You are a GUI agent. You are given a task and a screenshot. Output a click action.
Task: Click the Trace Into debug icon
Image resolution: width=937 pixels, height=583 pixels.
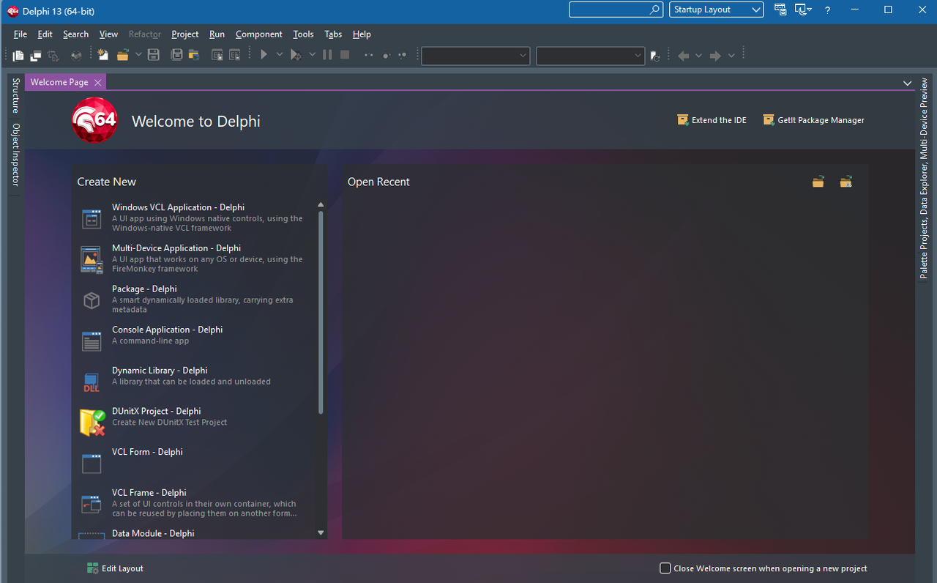click(x=368, y=55)
